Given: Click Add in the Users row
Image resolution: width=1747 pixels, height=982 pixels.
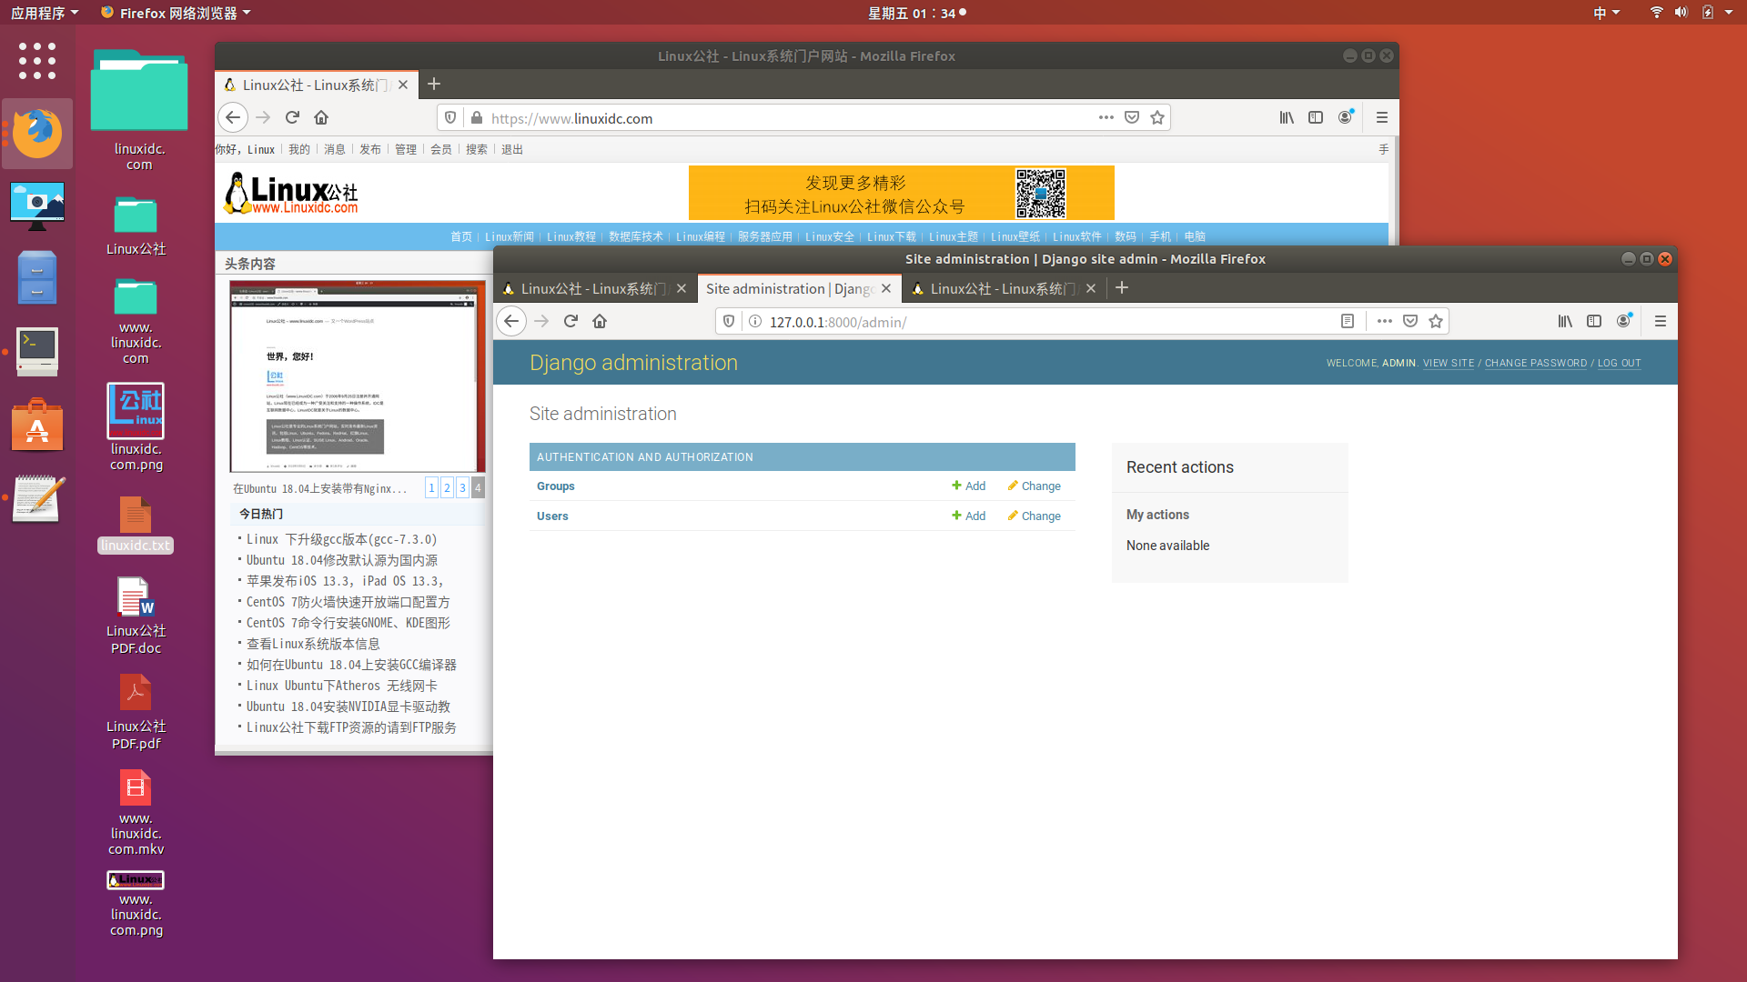Looking at the screenshot, I should (969, 516).
